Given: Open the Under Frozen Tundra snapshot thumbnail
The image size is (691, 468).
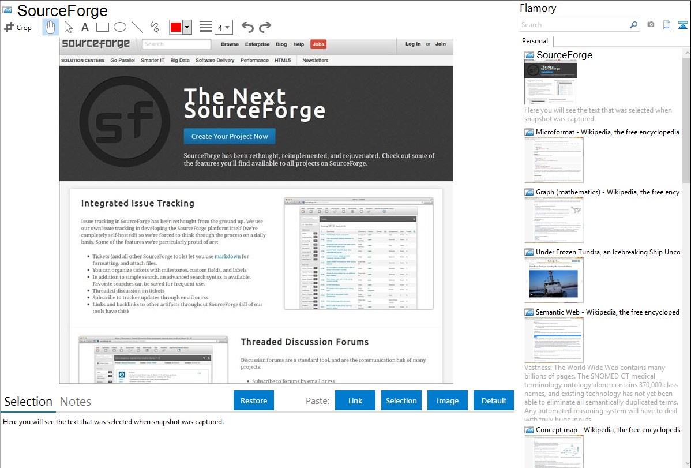Looking at the screenshot, I should [x=554, y=280].
